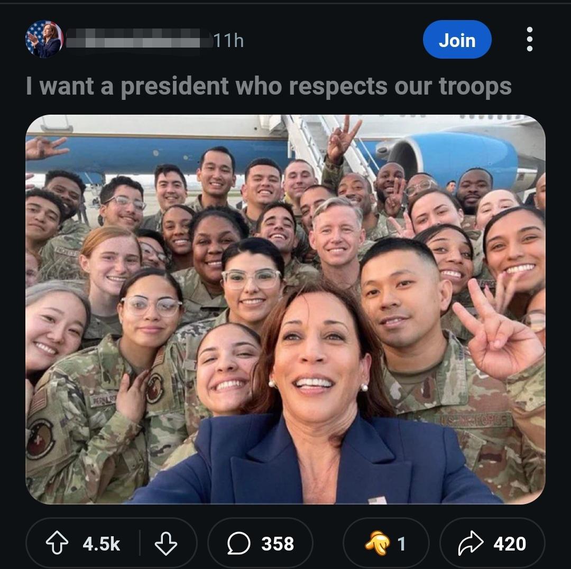Open the post title about respecting troops

pyautogui.click(x=269, y=87)
